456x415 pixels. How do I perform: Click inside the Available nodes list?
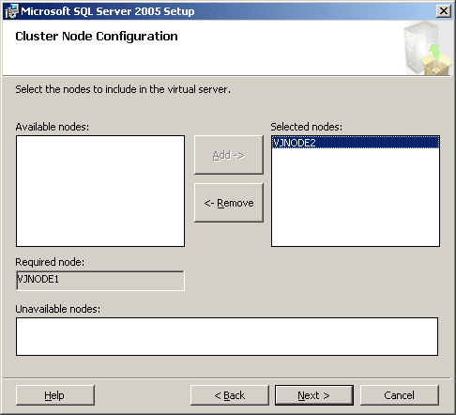click(100, 191)
